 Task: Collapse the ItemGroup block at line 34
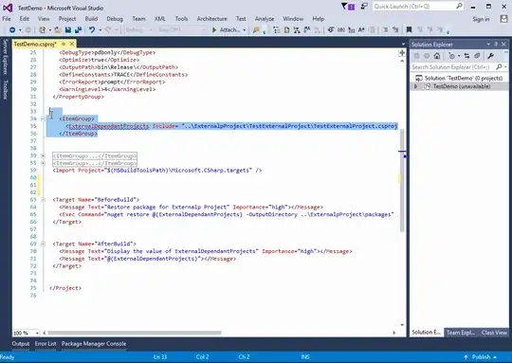coord(43,118)
